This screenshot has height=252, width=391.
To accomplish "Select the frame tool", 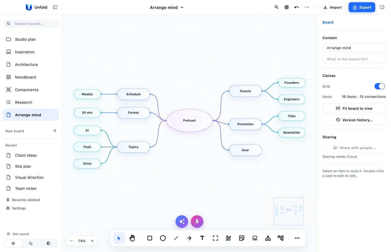I will (x=215, y=238).
